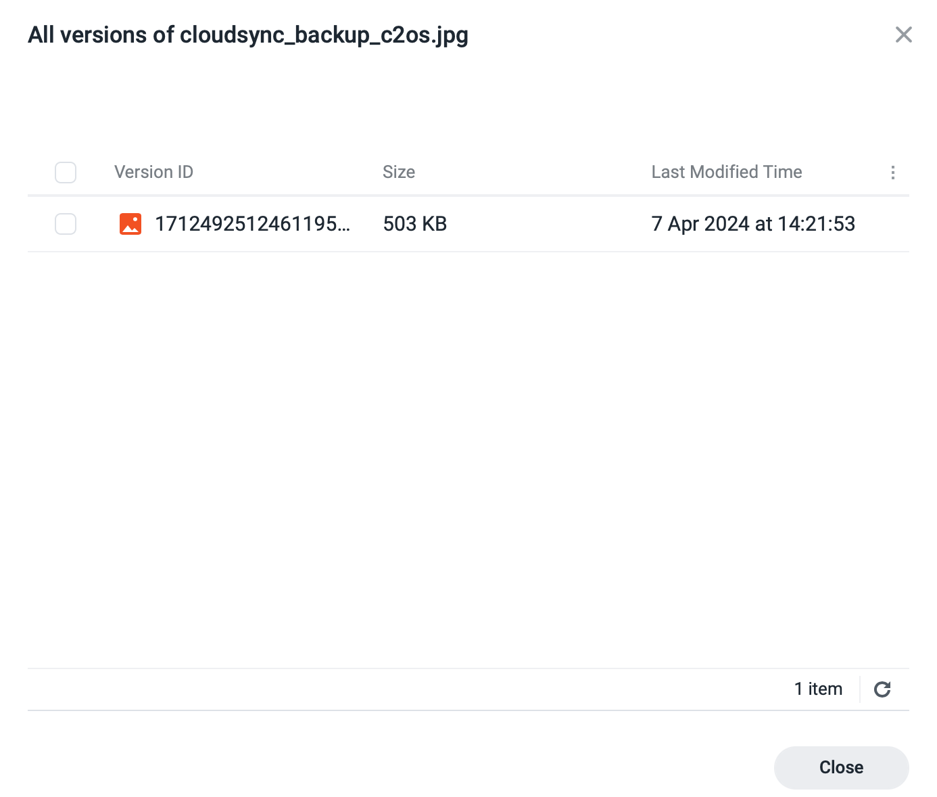Sort by Version ID column header
937x797 pixels.
coord(153,172)
